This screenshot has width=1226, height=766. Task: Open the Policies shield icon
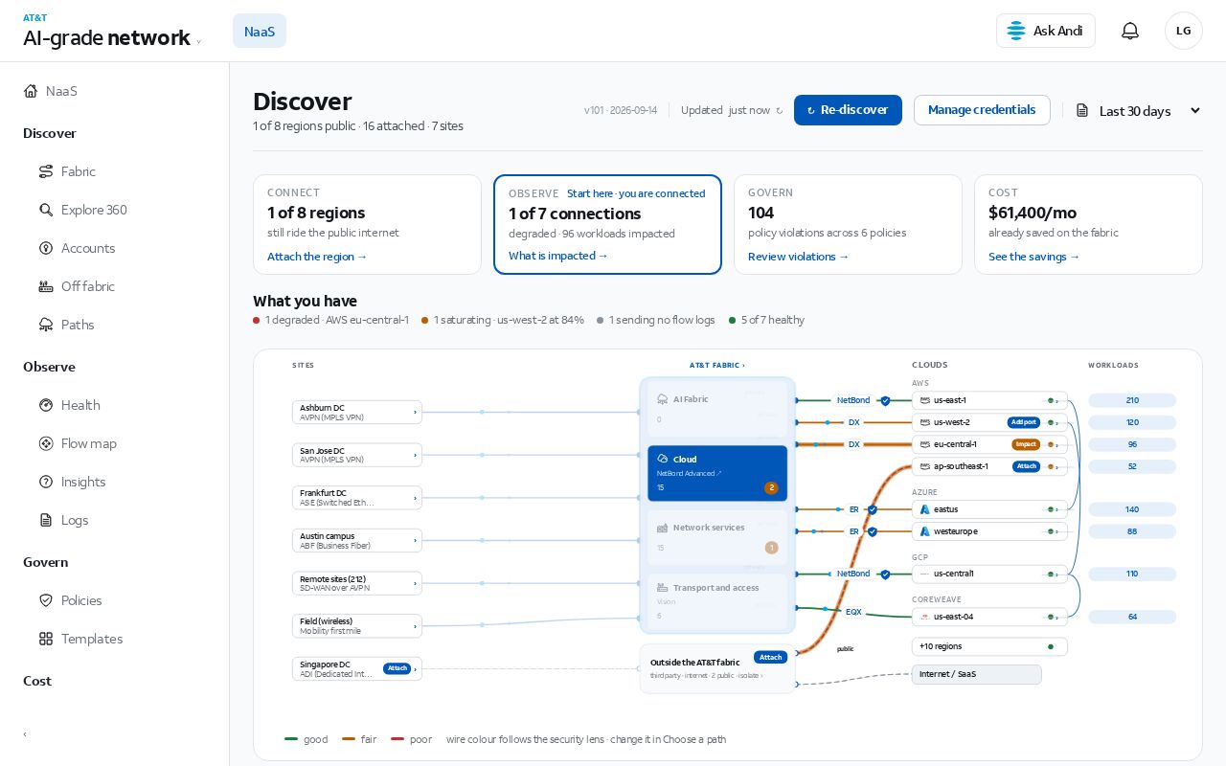click(46, 600)
